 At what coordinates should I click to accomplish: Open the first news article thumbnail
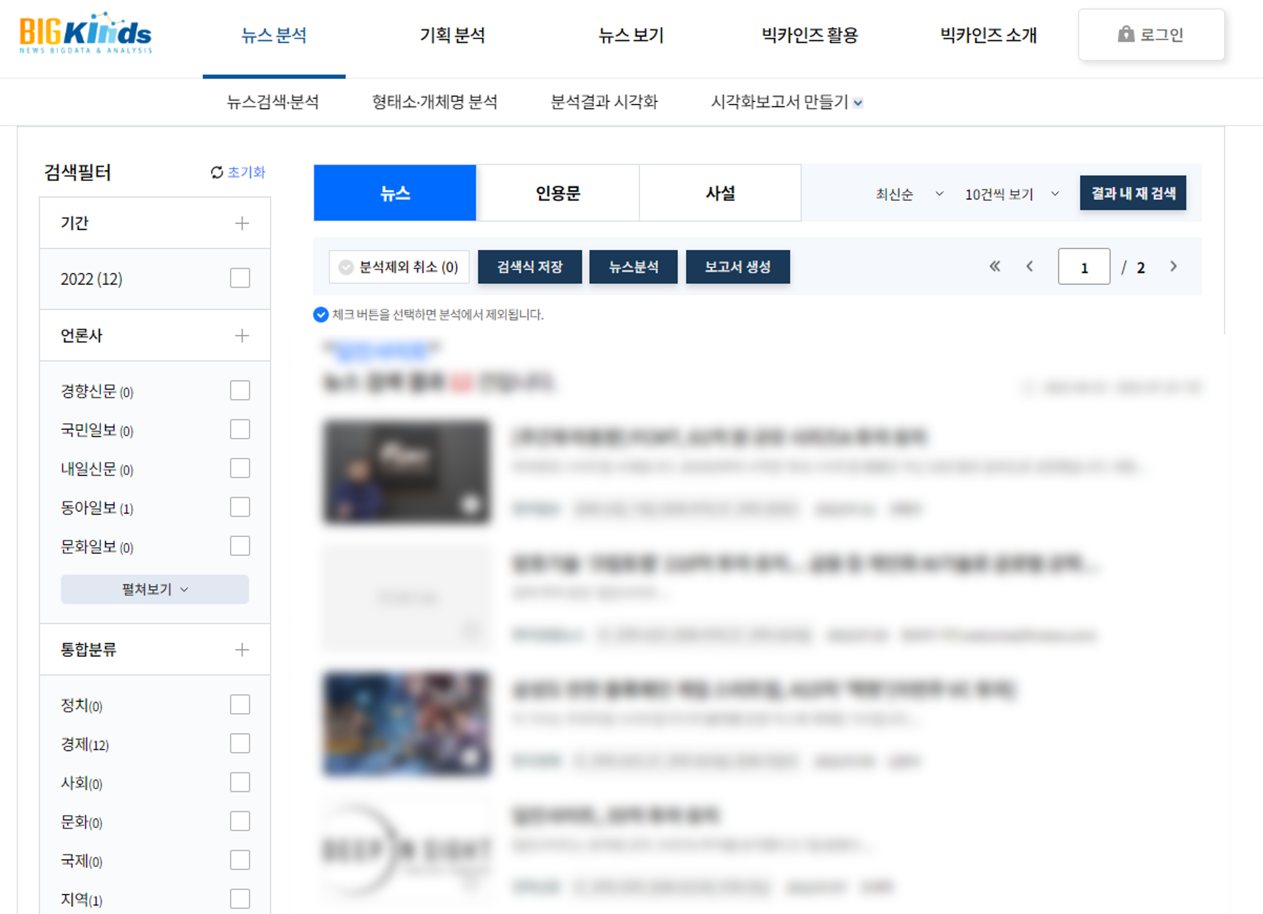(407, 472)
